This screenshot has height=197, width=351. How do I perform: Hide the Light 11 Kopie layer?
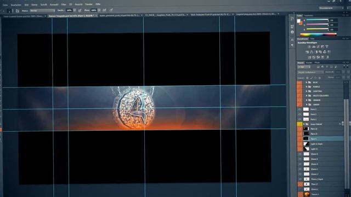(300, 144)
